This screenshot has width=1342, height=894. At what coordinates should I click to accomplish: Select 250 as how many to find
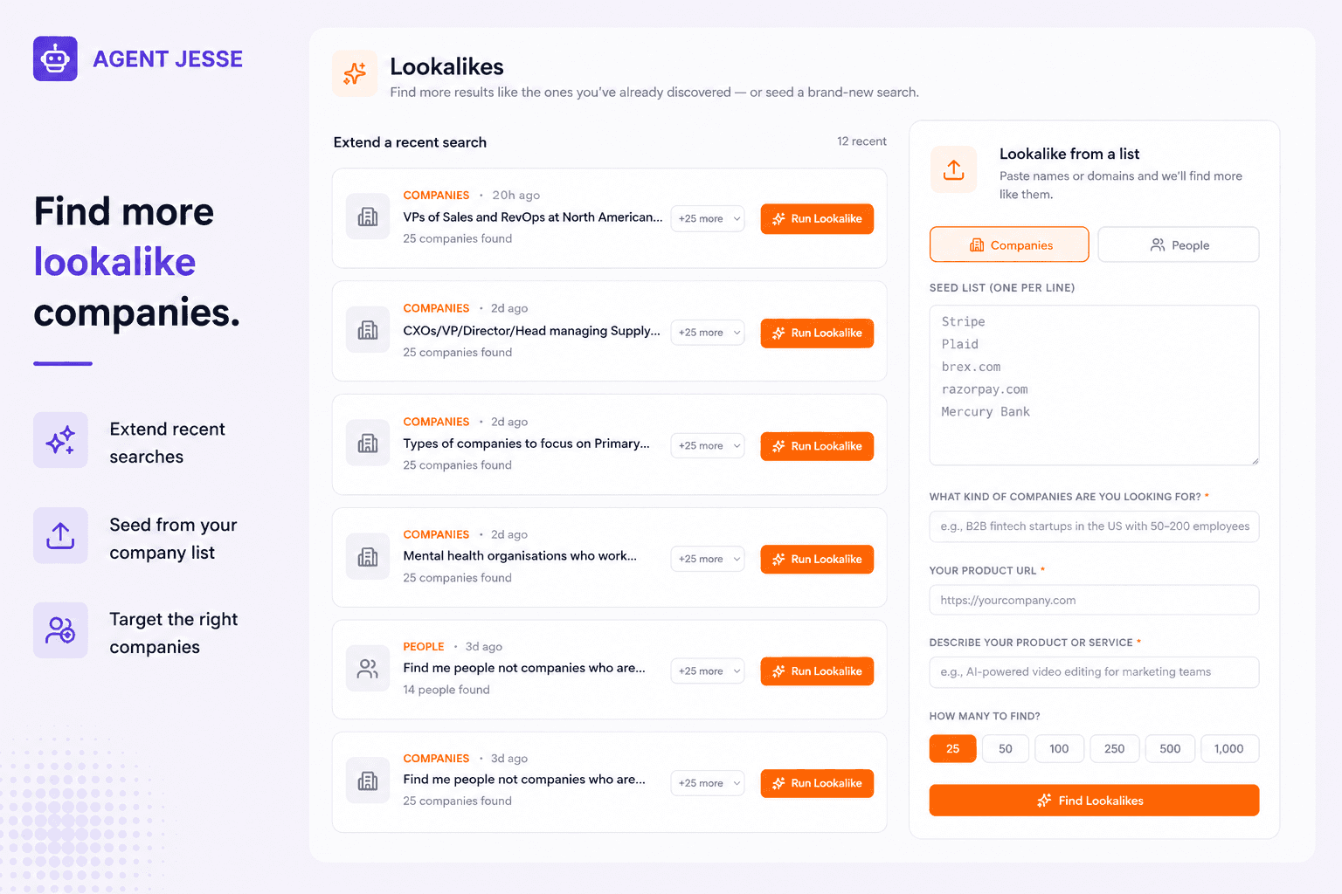click(1114, 749)
